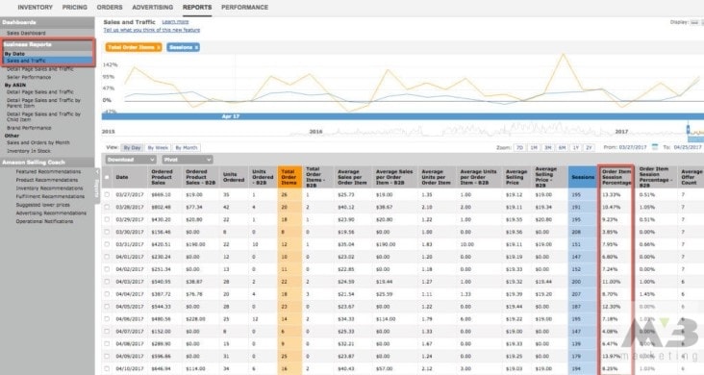Sort by Average Offer Count column
The width and height of the screenshot is (704, 375).
click(691, 177)
